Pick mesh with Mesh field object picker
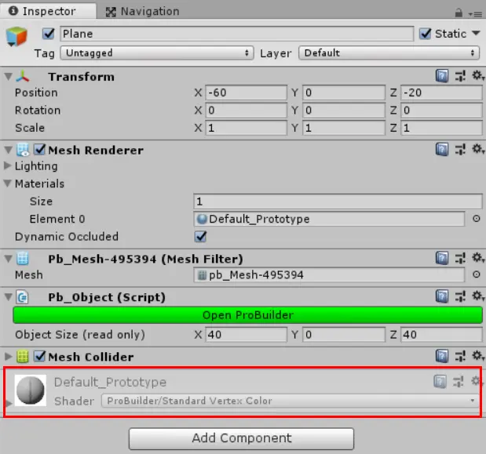Viewport: 486px width, 454px height. 477,274
